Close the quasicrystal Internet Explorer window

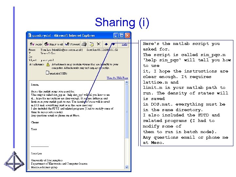coord(127,35)
